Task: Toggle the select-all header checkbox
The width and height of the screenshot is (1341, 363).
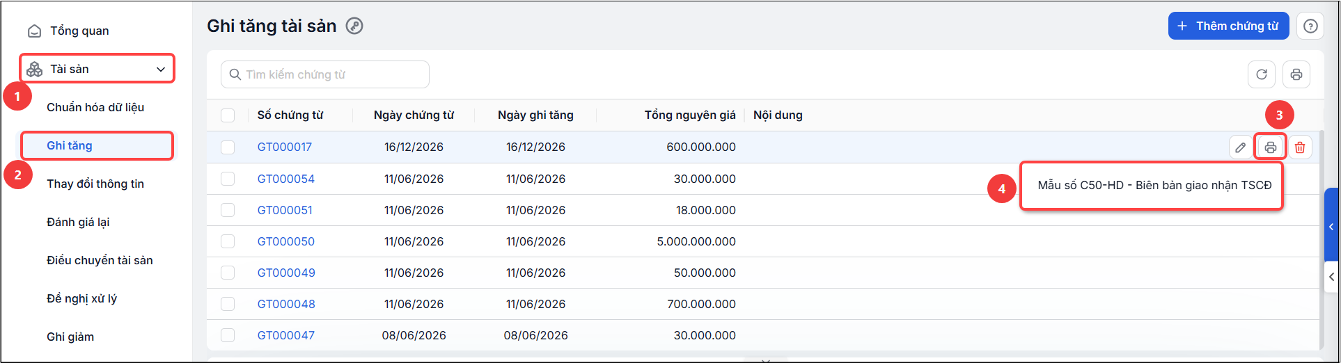Action: [x=228, y=115]
